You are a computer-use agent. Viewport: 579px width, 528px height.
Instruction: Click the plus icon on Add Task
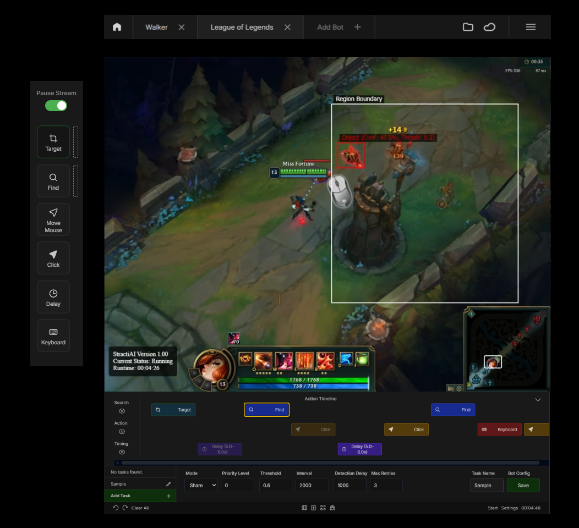click(169, 496)
